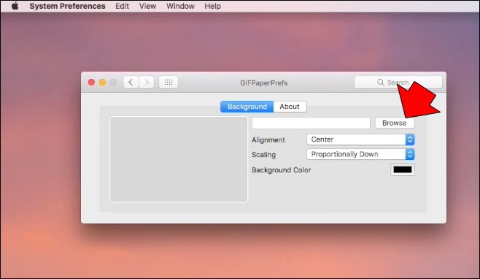The height and width of the screenshot is (279, 480).
Task: Click the gray disabled zoom button
Action: [x=113, y=83]
